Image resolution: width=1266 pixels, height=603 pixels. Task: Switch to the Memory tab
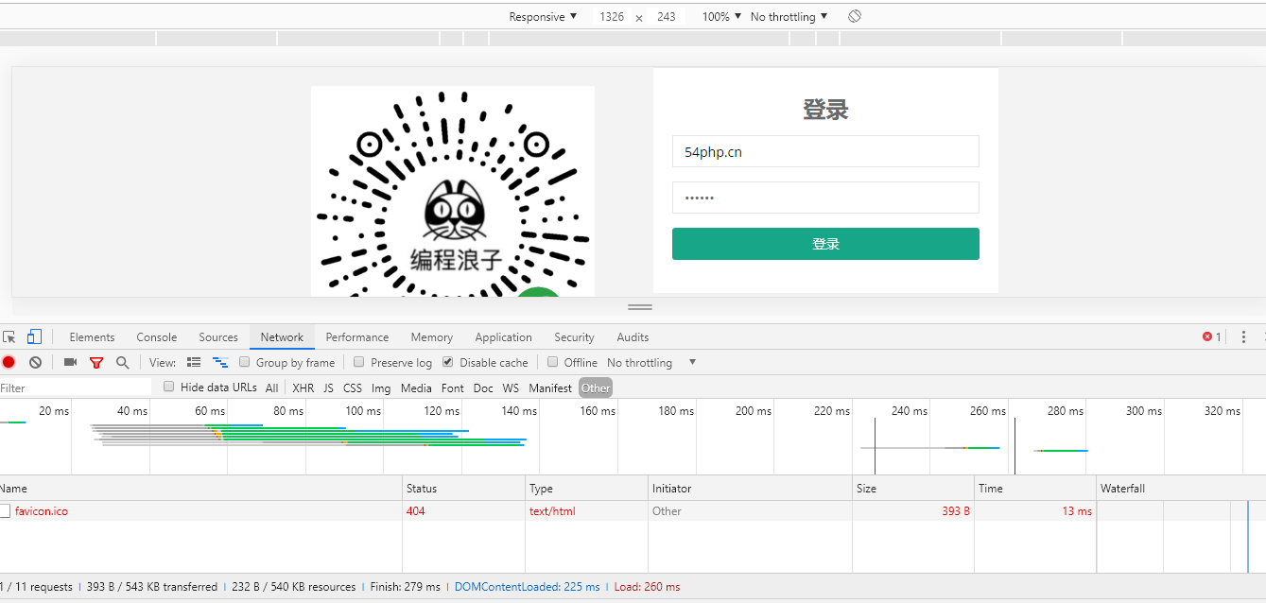431,336
